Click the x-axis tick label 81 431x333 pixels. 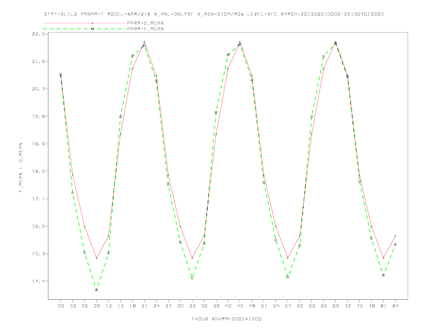[x=384, y=306]
